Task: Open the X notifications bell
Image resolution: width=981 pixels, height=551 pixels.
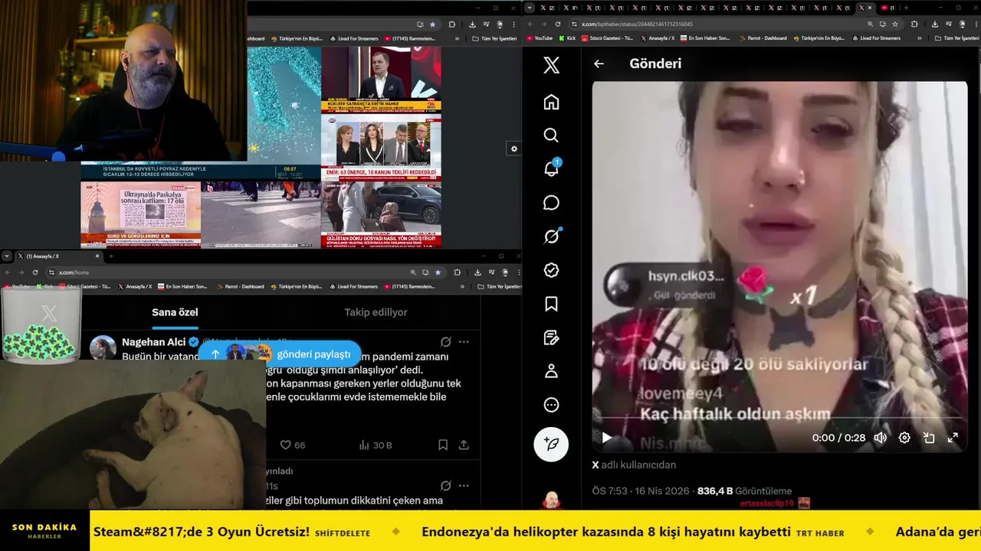Action: pyautogui.click(x=551, y=169)
